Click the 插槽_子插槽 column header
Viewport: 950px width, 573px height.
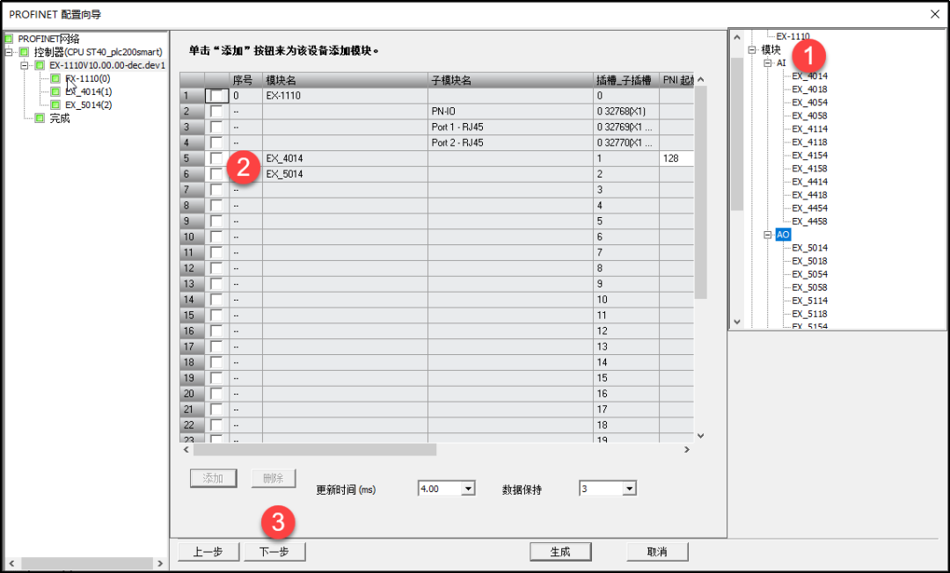(x=626, y=80)
